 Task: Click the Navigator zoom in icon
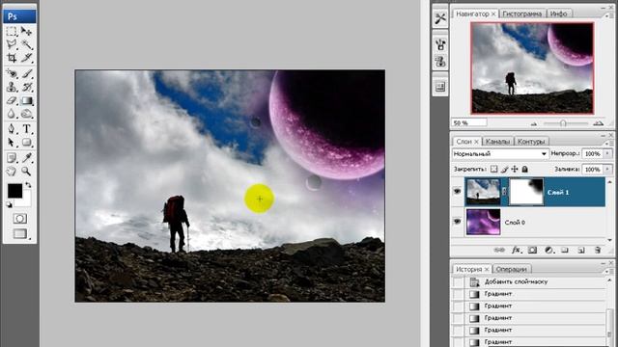point(599,123)
